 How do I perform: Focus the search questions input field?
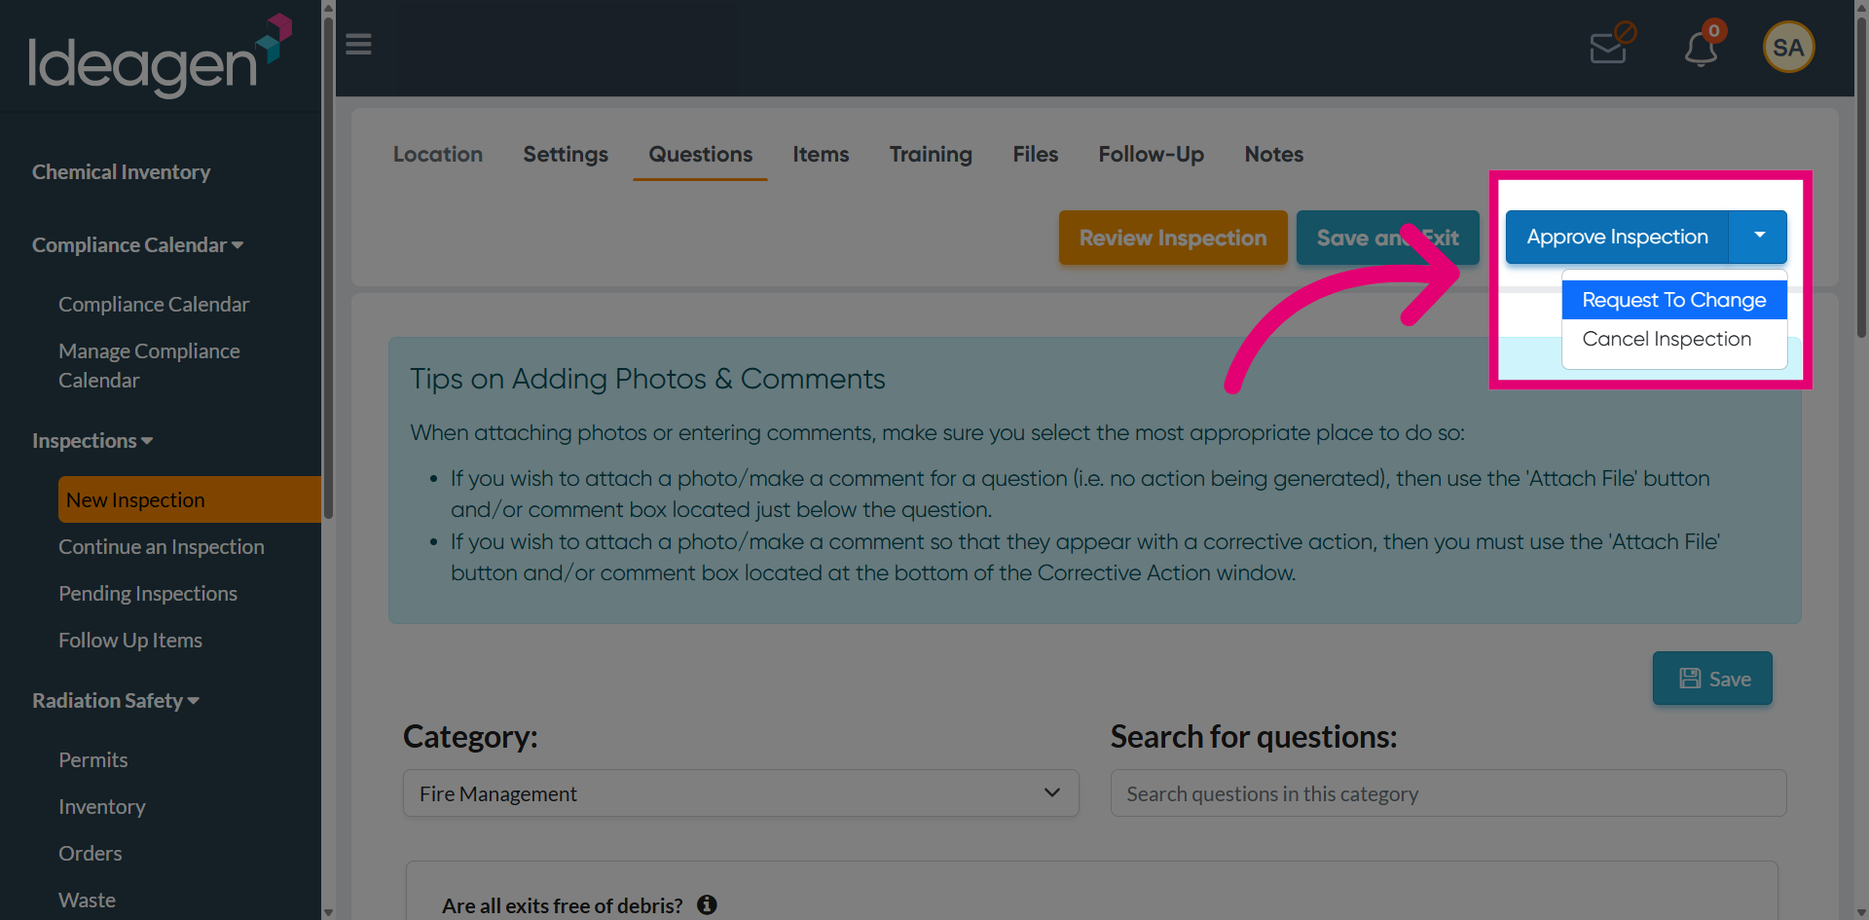pyautogui.click(x=1448, y=793)
